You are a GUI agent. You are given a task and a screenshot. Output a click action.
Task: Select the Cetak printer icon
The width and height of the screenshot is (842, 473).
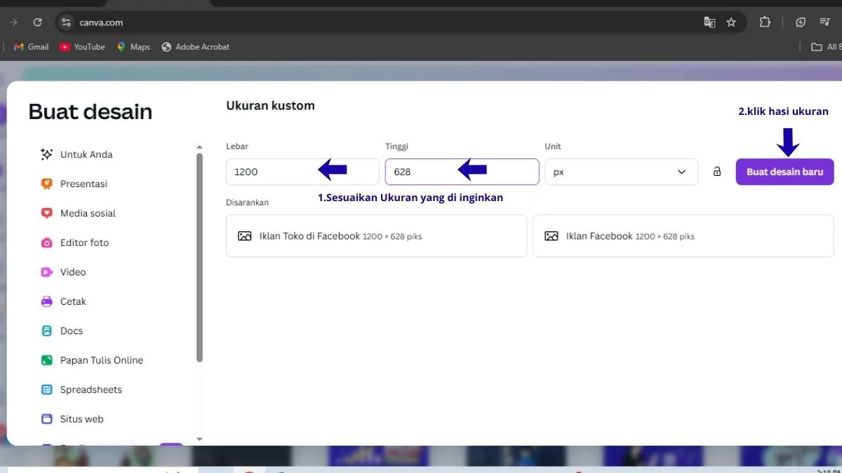coord(47,301)
